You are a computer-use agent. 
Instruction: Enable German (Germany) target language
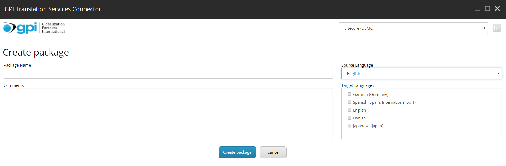click(350, 94)
